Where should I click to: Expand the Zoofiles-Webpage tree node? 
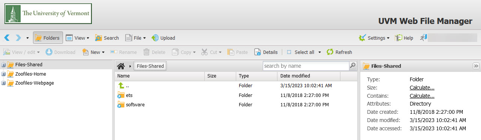tap(3, 83)
